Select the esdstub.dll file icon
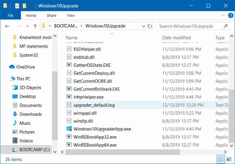 (69, 57)
